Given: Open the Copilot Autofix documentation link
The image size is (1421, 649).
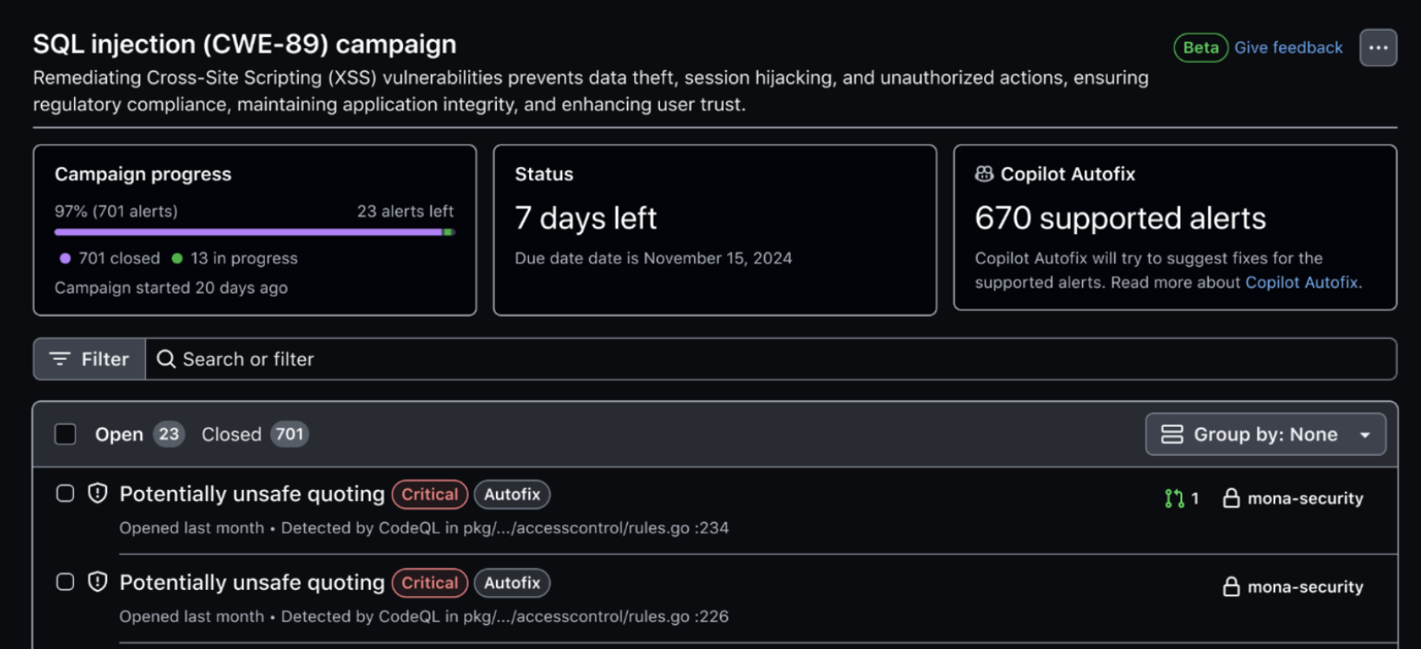Looking at the screenshot, I should pos(1303,282).
